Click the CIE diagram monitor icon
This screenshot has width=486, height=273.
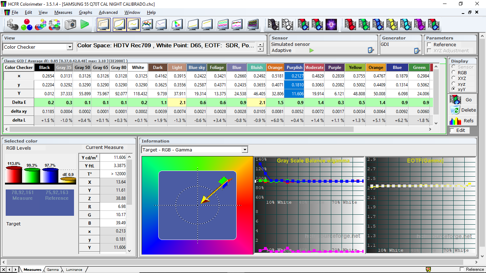(x=177, y=25)
